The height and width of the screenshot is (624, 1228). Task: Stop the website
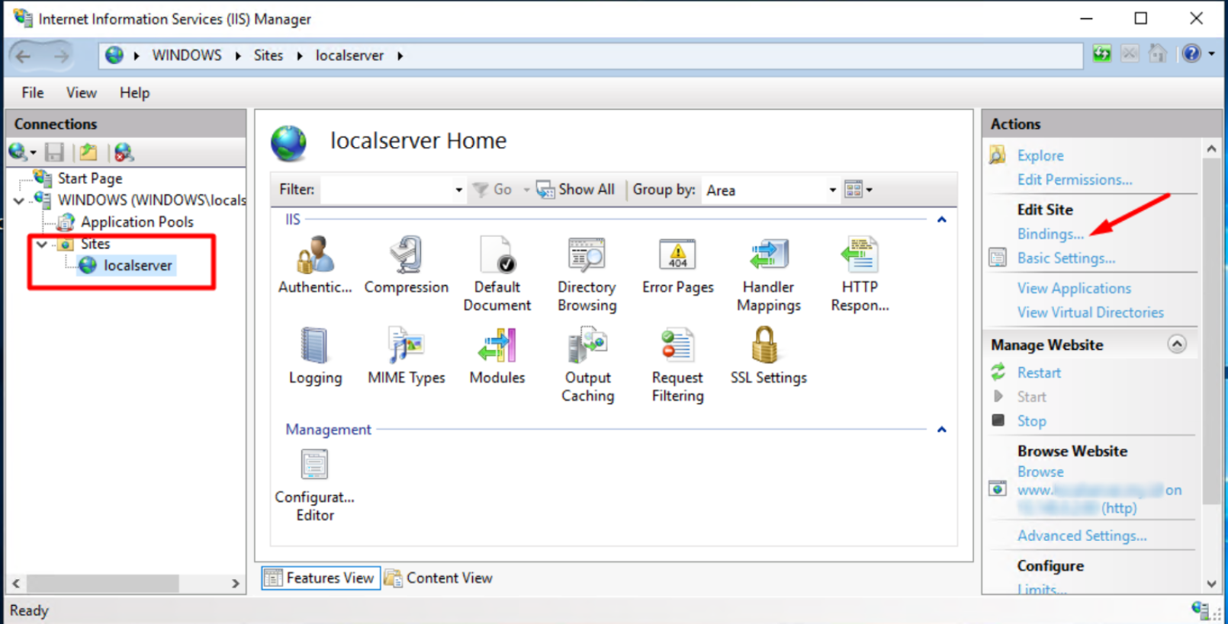pyautogui.click(x=1032, y=421)
